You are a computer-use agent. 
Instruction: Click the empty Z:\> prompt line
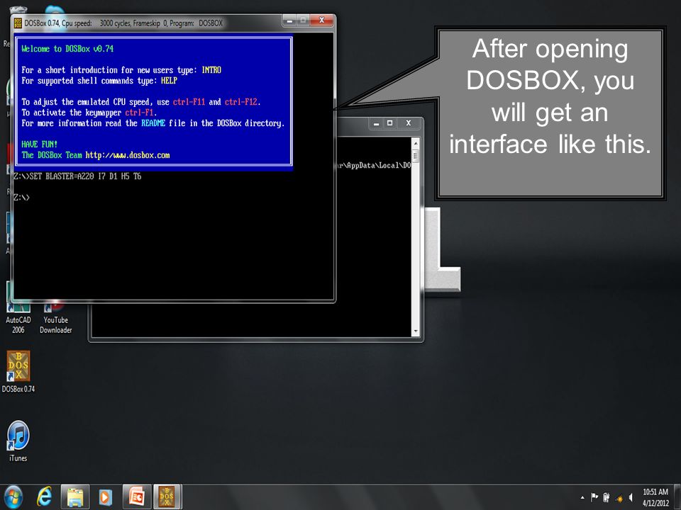pyautogui.click(x=21, y=198)
